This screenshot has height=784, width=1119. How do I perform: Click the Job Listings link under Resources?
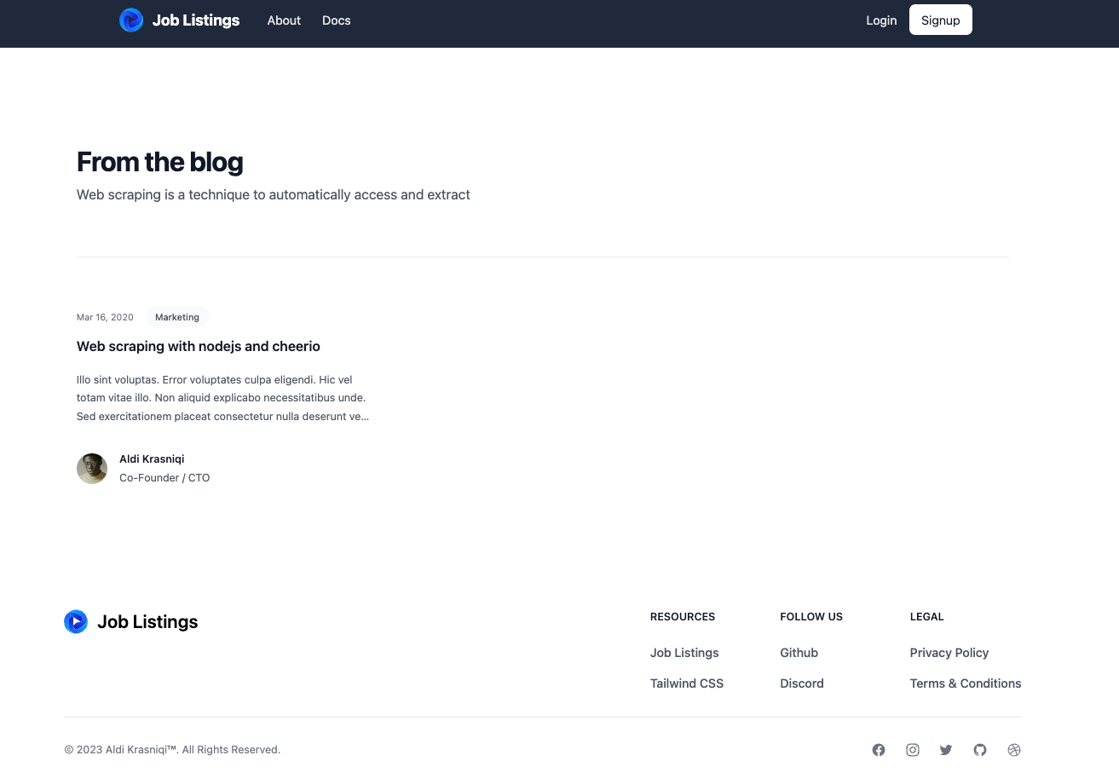684,653
